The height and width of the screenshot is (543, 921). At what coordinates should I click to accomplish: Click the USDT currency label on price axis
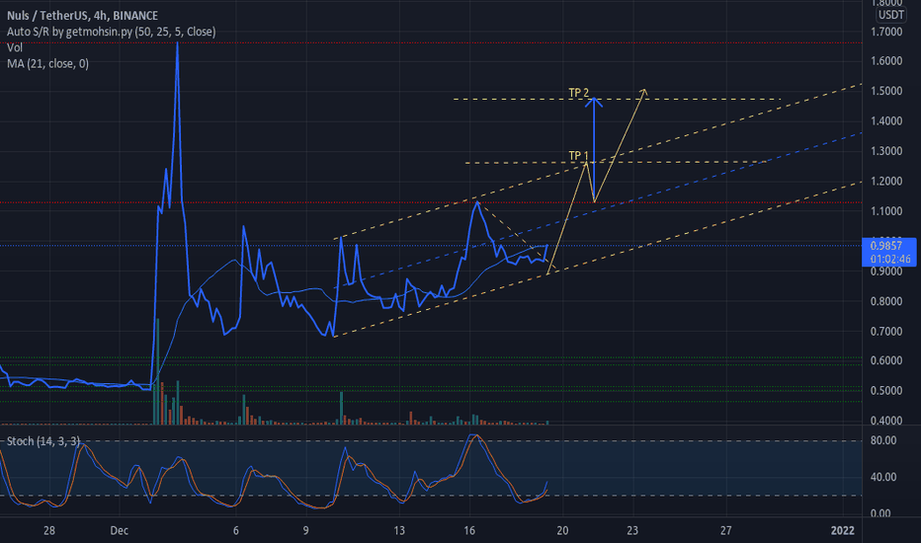coord(891,15)
